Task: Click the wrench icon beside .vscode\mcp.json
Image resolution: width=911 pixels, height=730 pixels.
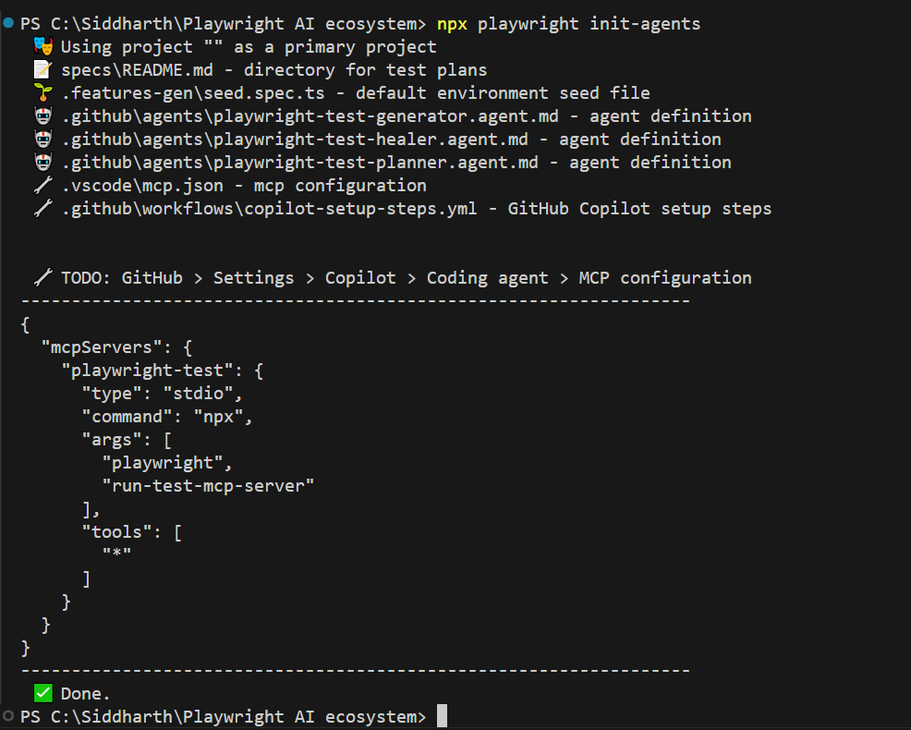Action: [x=43, y=185]
